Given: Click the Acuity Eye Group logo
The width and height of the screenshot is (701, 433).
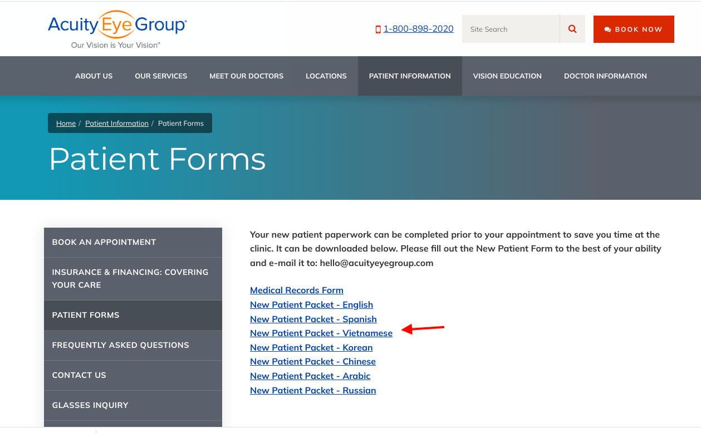Looking at the screenshot, I should pos(117,29).
